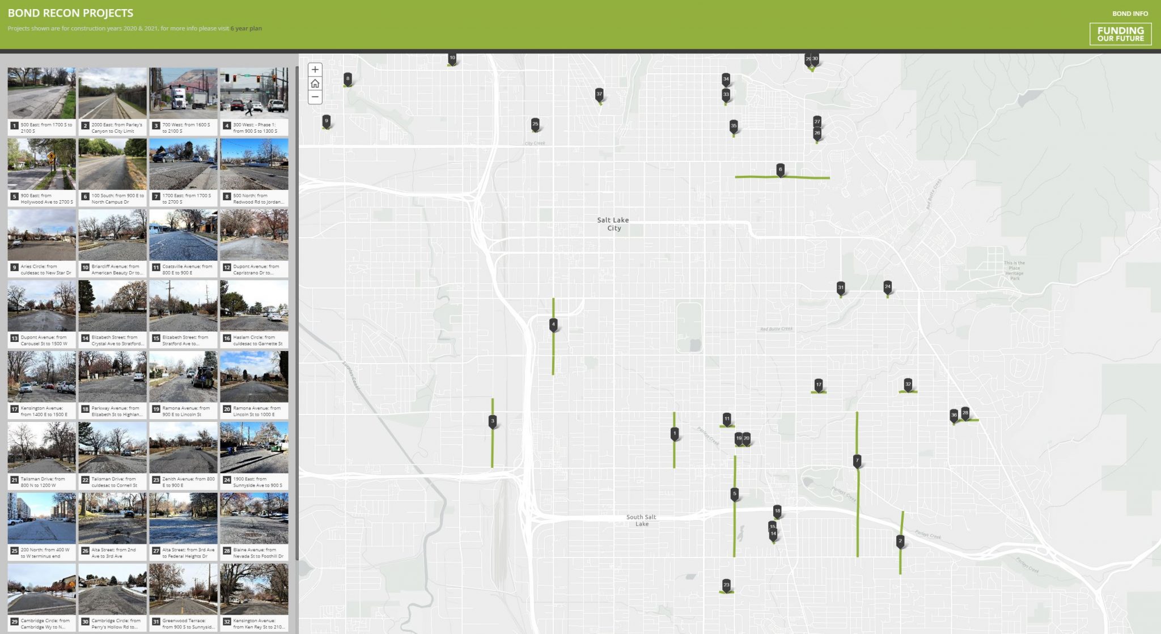Zoom in on the map with the plus button
This screenshot has height=634, width=1161.
tap(315, 70)
